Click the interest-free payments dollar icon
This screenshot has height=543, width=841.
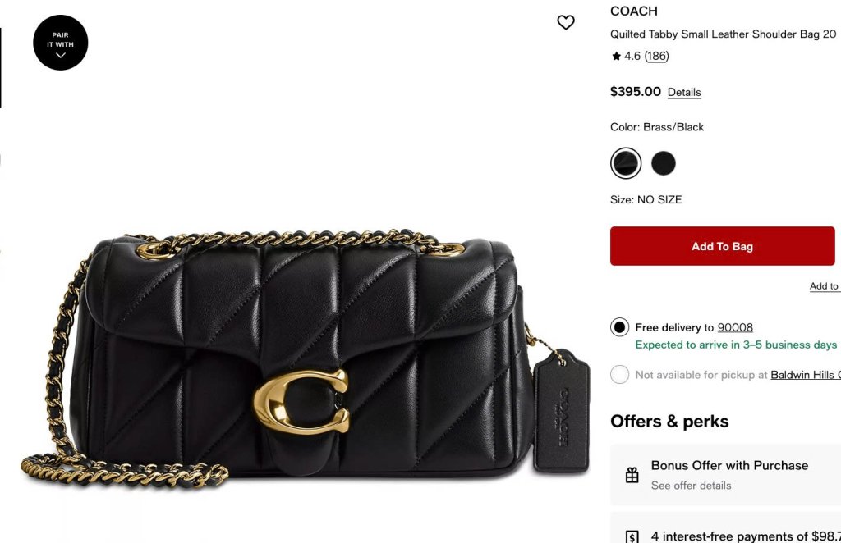(x=632, y=536)
